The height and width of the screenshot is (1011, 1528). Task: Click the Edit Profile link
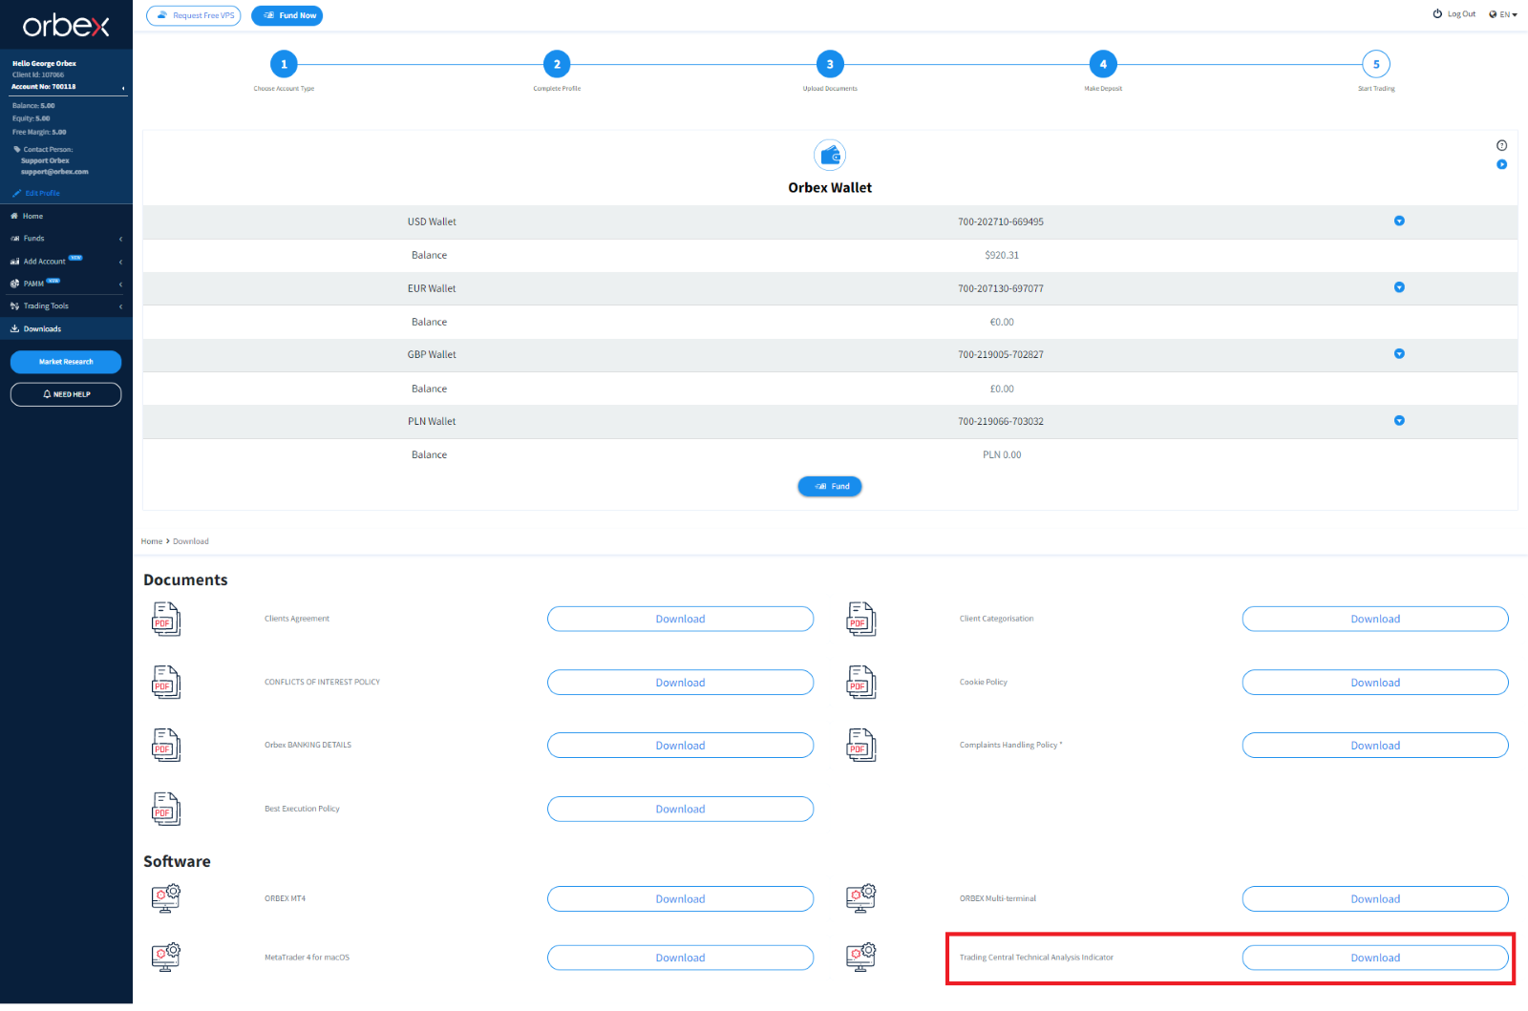(x=42, y=193)
